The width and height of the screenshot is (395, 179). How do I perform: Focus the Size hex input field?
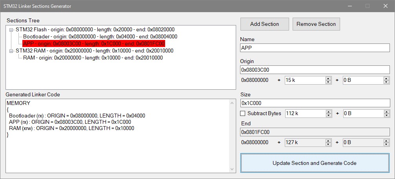coord(315,103)
